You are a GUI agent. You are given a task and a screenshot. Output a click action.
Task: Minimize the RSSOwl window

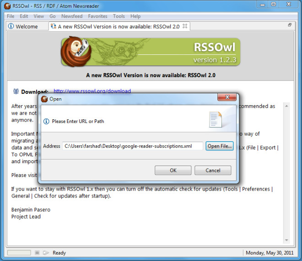click(x=262, y=5)
